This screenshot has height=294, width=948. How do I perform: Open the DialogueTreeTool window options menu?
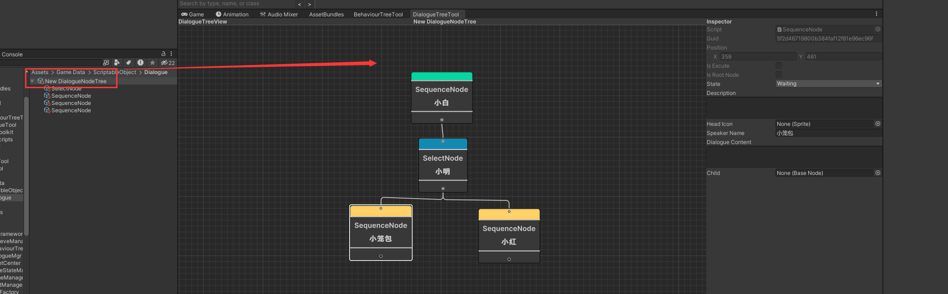876,14
